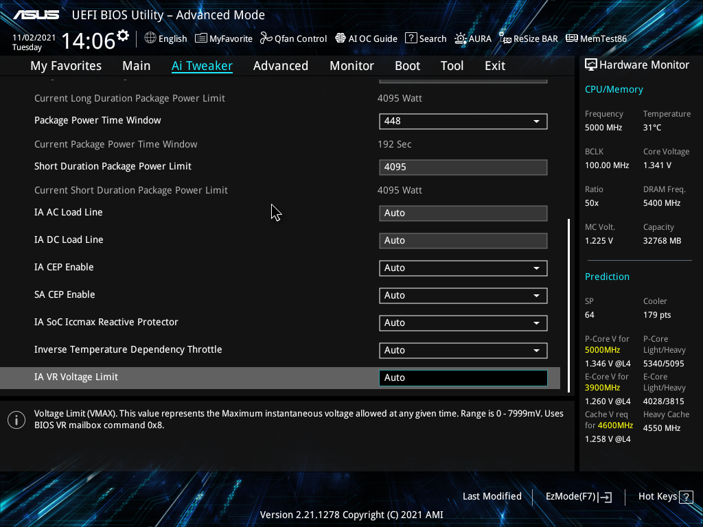The image size is (703, 527).
Task: Launch MemTest86 icon
Action: click(x=572, y=38)
